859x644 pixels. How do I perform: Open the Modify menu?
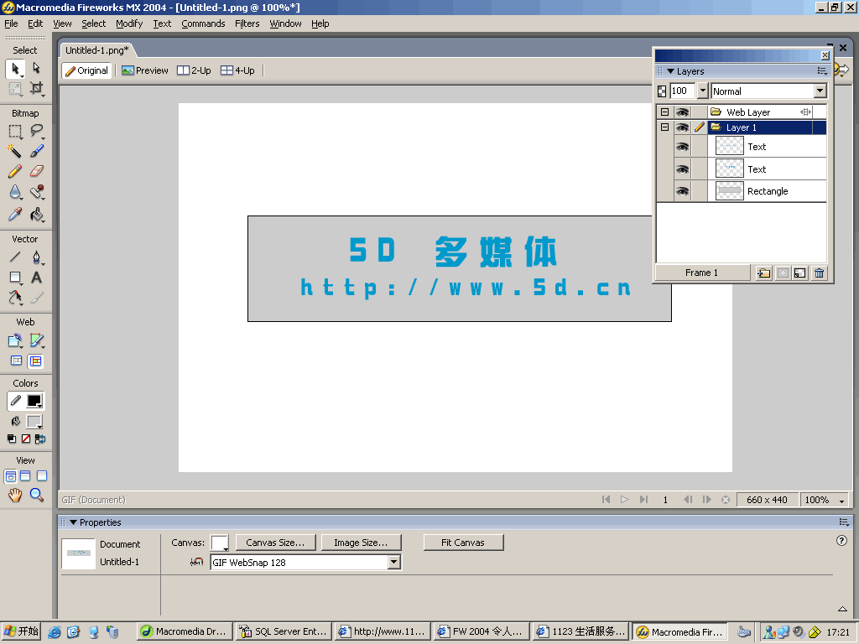[x=128, y=23]
